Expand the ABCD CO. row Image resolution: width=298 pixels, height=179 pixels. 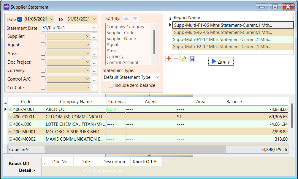point(10,109)
